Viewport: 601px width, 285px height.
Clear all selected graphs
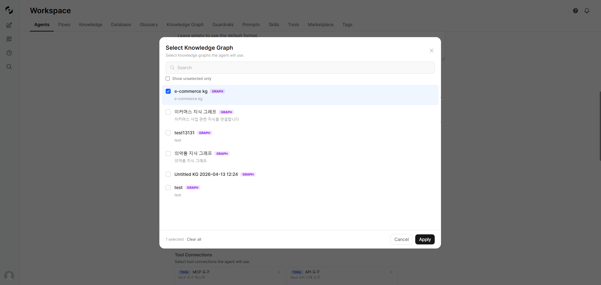194,239
